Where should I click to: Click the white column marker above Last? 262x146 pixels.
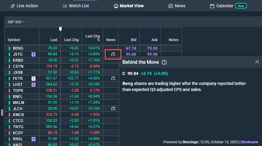click(60, 29)
